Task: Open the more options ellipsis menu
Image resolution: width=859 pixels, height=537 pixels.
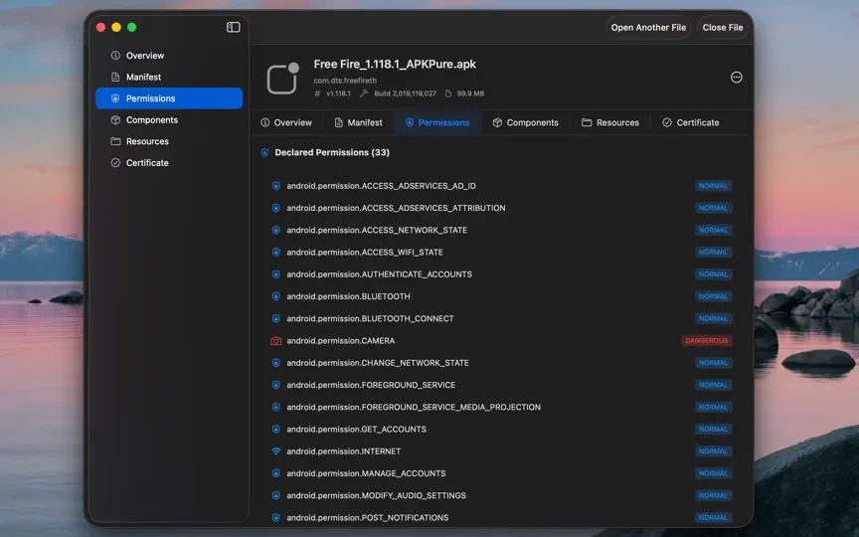Action: tap(737, 78)
